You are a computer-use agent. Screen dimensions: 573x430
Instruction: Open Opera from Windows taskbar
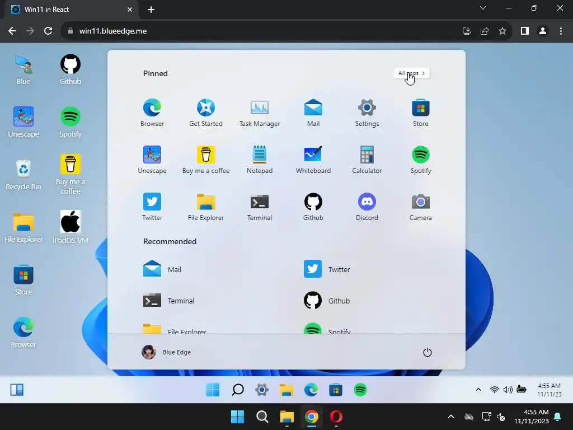coord(336,417)
